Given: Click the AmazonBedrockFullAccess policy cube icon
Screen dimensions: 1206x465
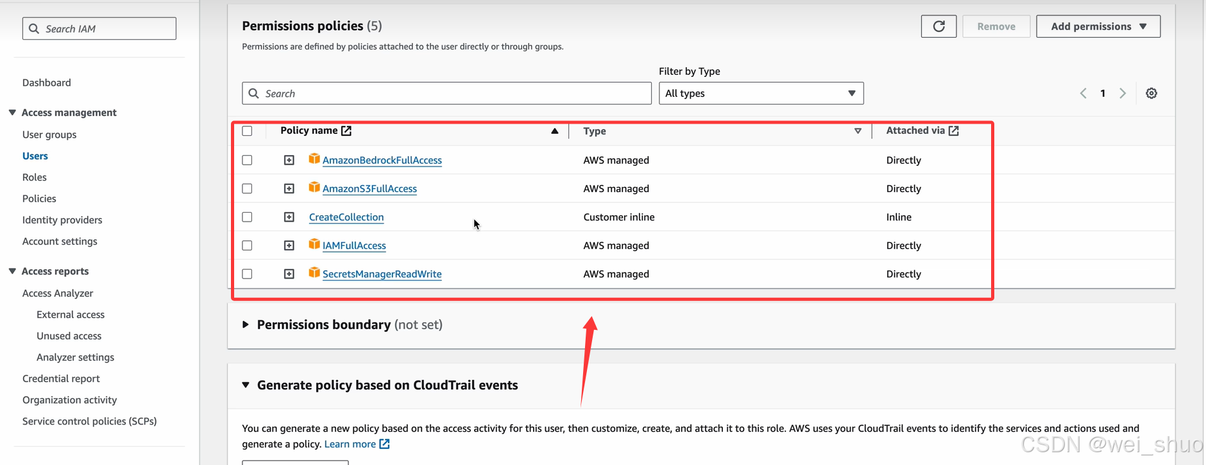Looking at the screenshot, I should coord(314,159).
